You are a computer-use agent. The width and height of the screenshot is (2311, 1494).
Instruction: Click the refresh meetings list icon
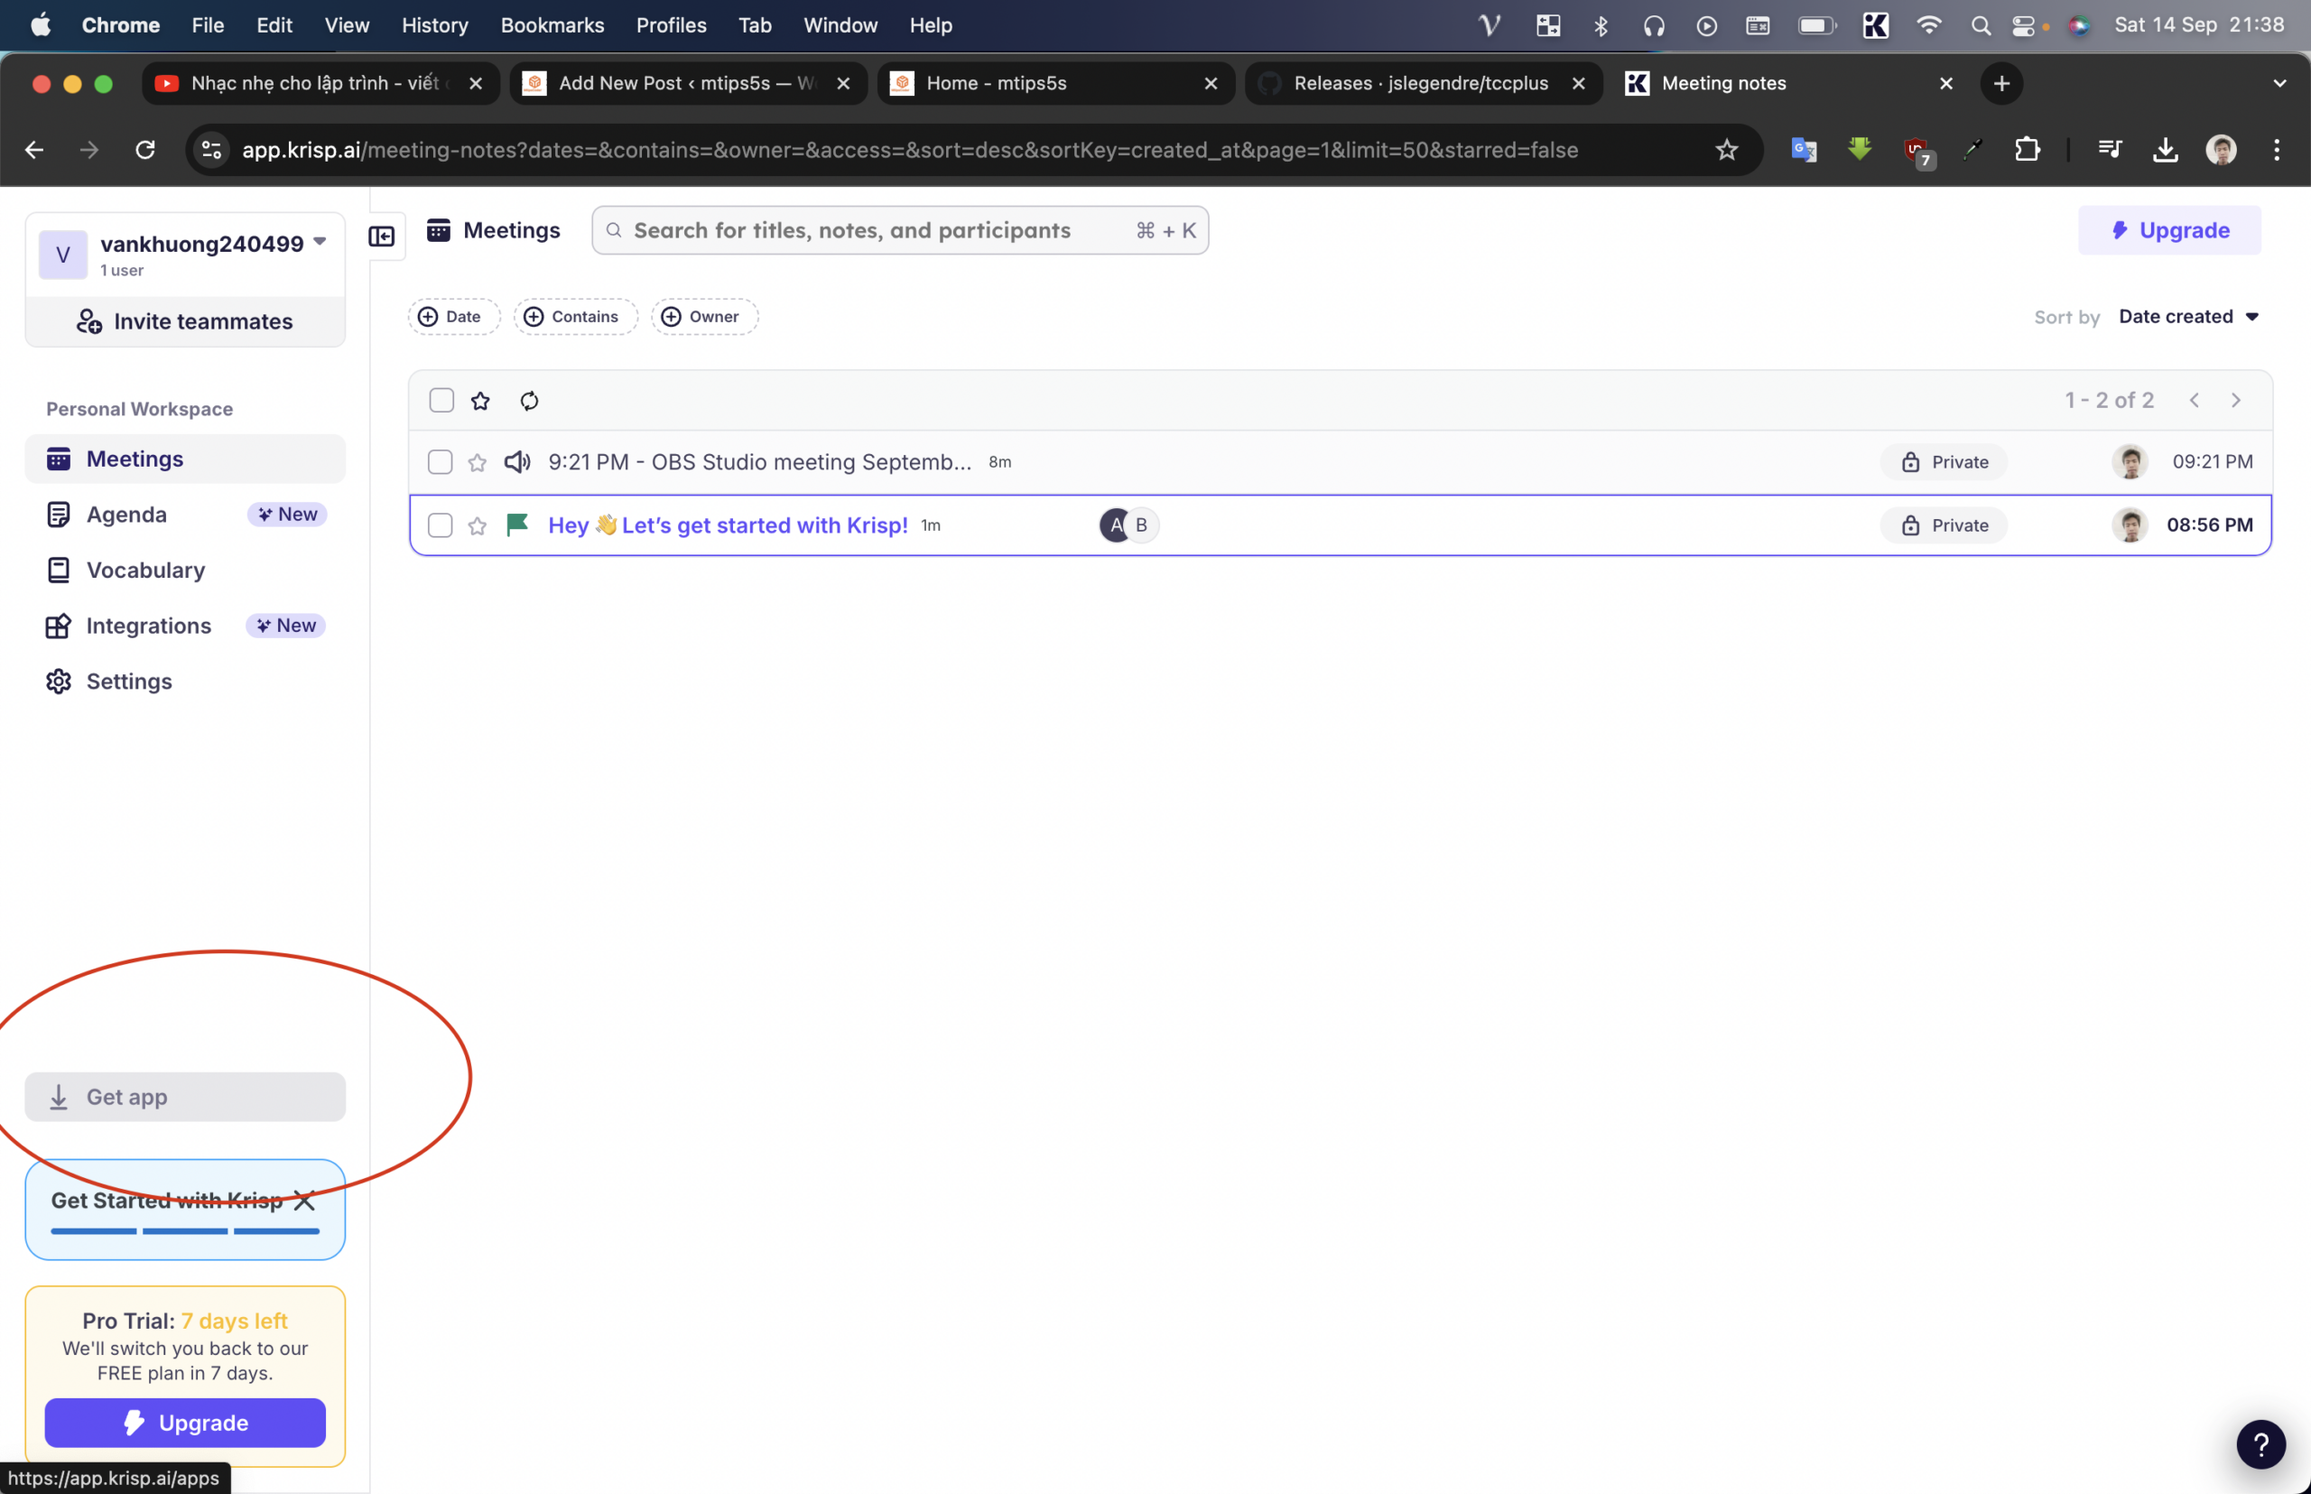[529, 401]
